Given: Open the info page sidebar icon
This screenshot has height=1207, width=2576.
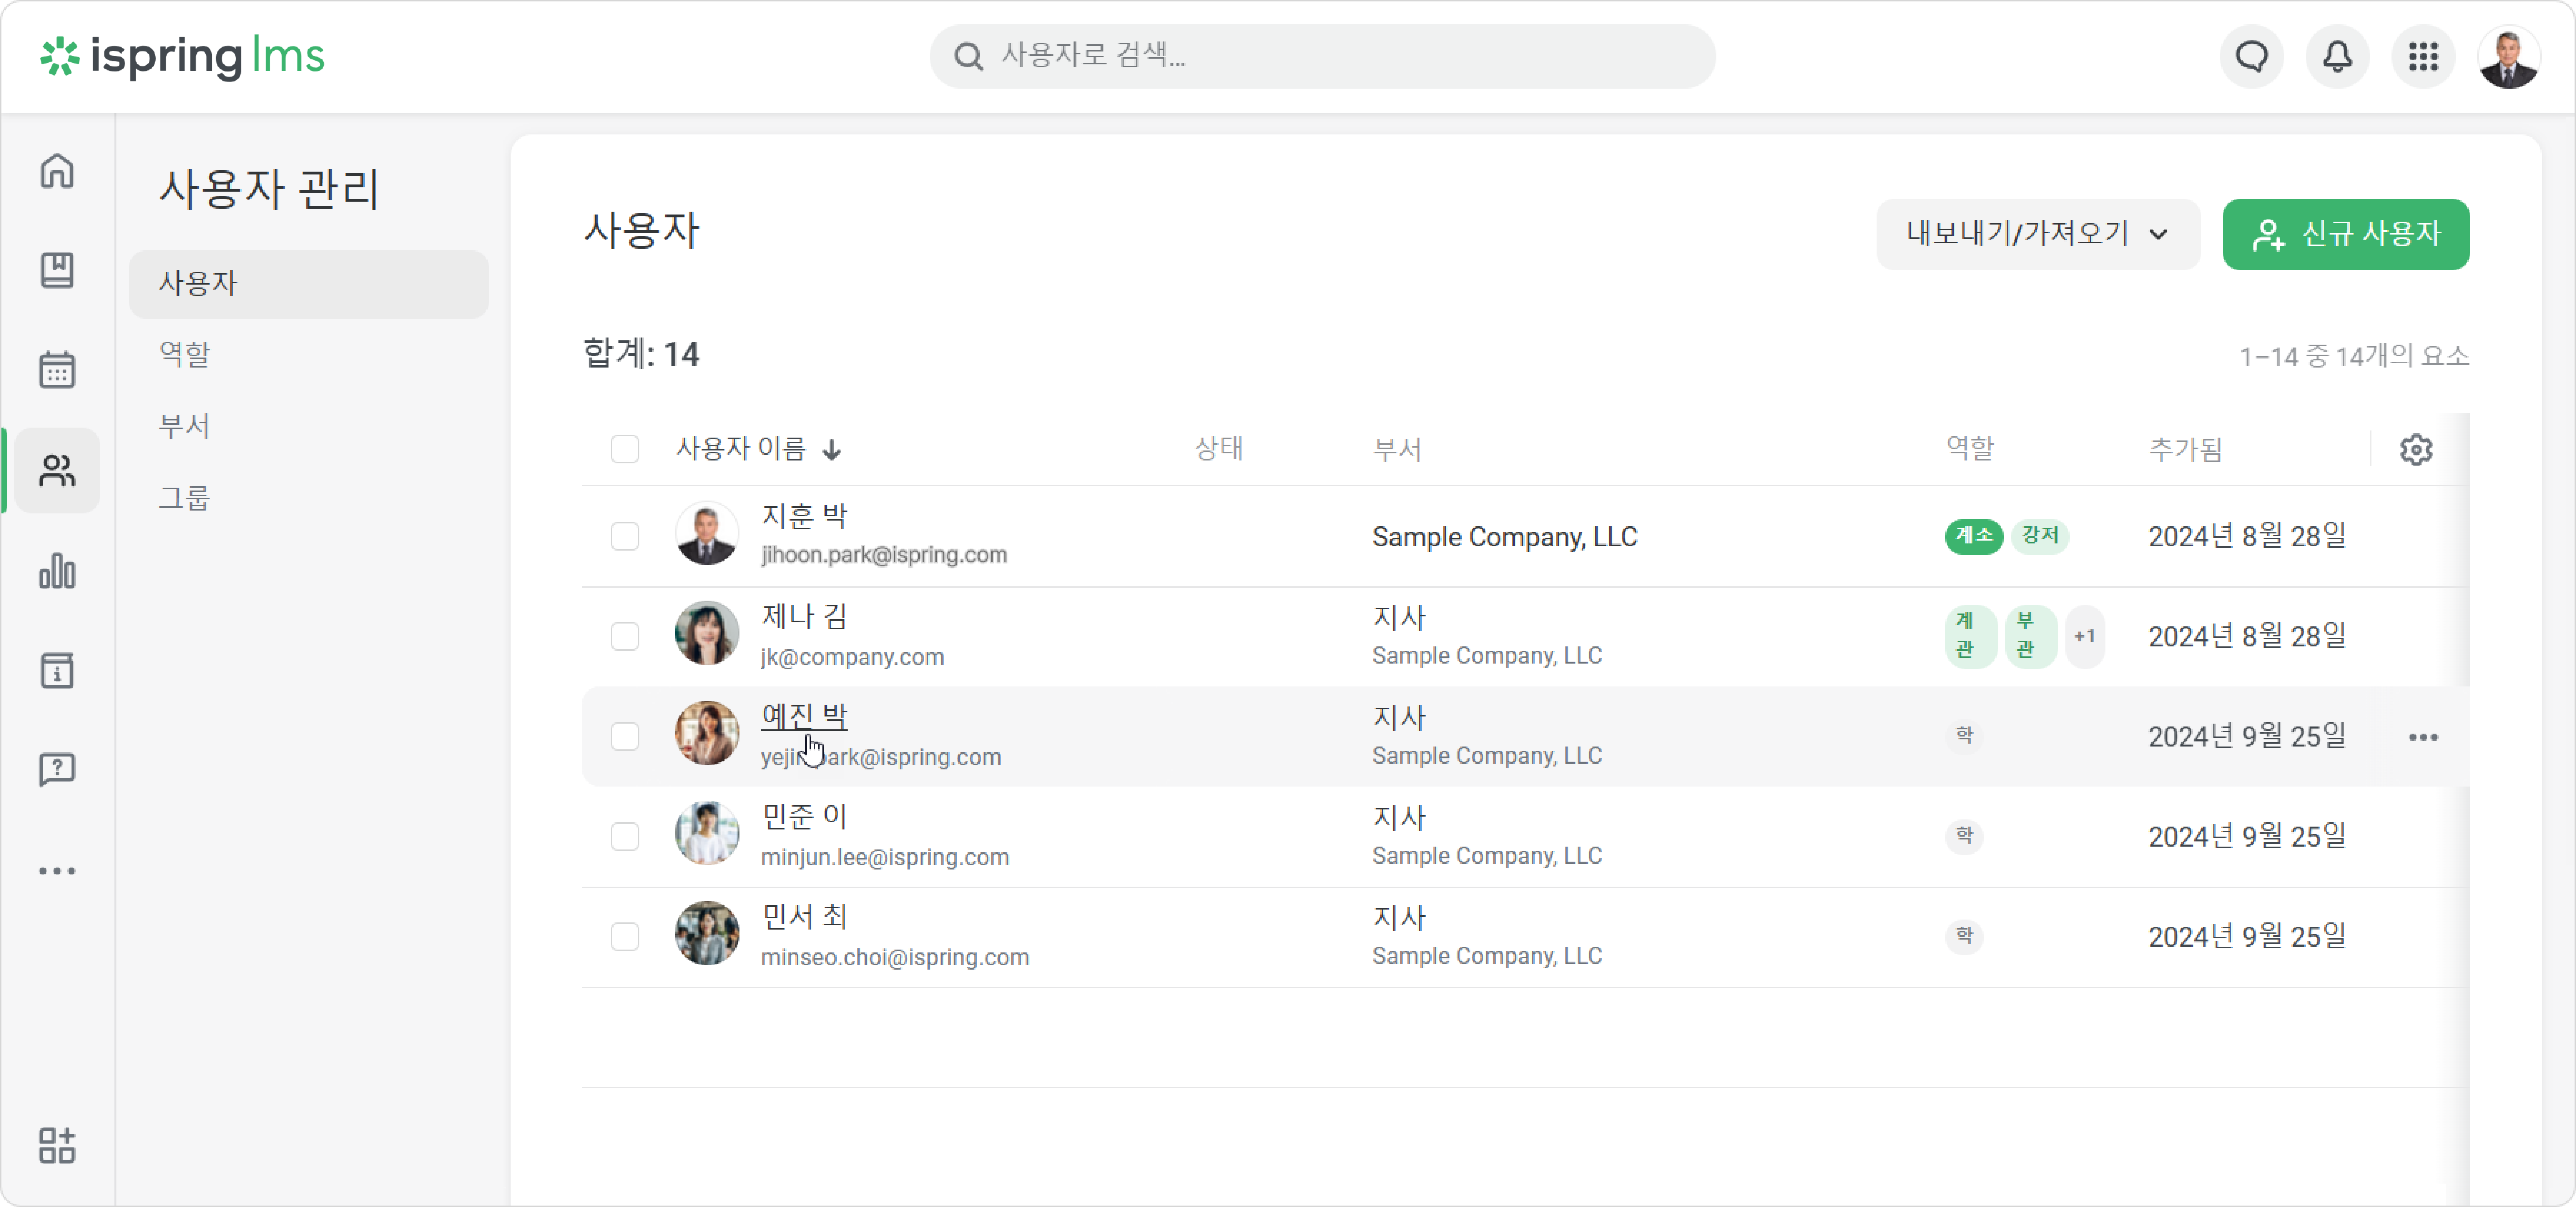Looking at the screenshot, I should 57,671.
